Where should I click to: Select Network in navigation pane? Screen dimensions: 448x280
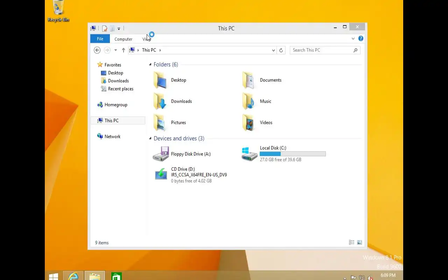pyautogui.click(x=112, y=136)
